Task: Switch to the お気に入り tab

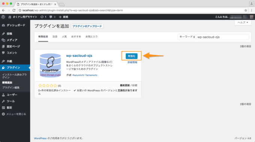Action: coord(91,37)
